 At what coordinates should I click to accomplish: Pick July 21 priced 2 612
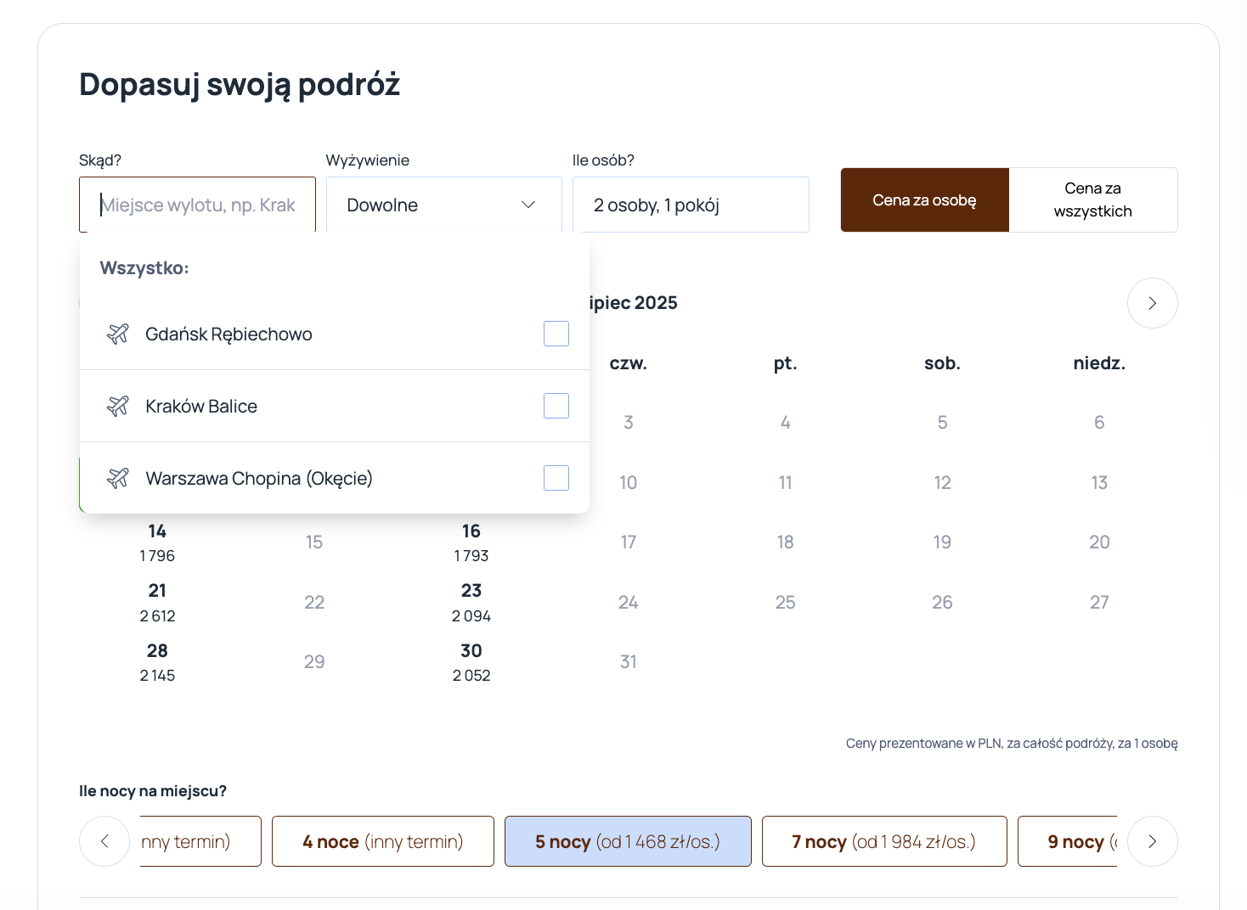coord(157,603)
